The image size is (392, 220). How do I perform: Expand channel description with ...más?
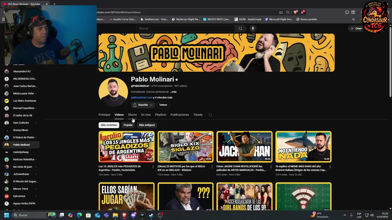click(173, 92)
